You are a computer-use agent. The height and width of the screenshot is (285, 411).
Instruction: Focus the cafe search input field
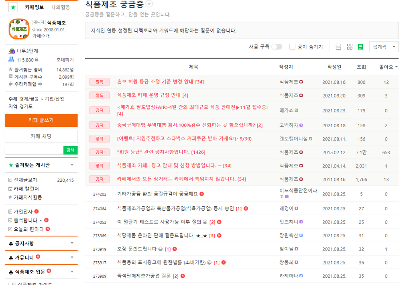click(34, 150)
